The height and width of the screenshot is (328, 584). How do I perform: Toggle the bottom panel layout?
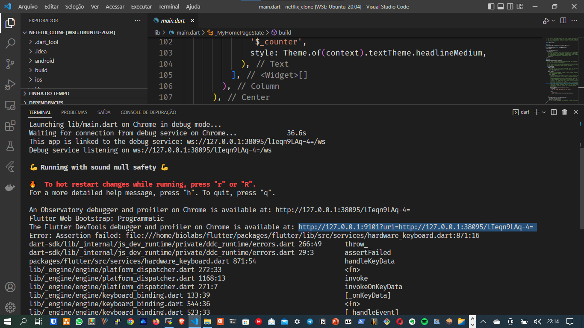click(500, 7)
